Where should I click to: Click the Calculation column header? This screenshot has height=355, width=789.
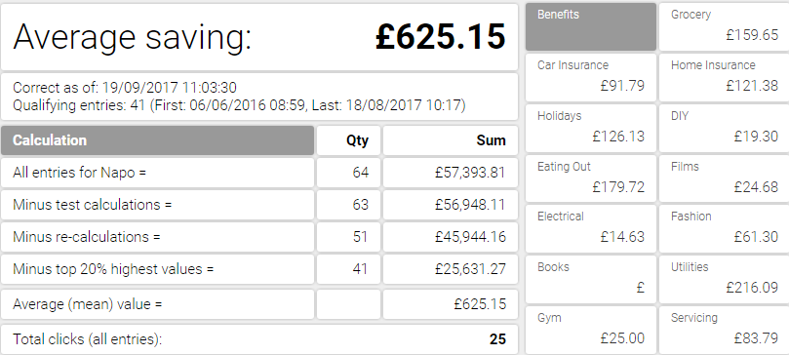[157, 140]
